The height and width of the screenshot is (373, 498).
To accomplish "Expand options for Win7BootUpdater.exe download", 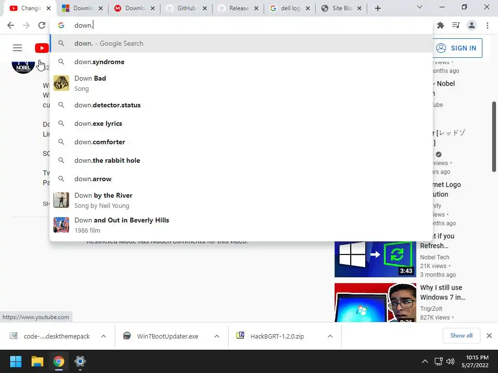I will 217,336.
